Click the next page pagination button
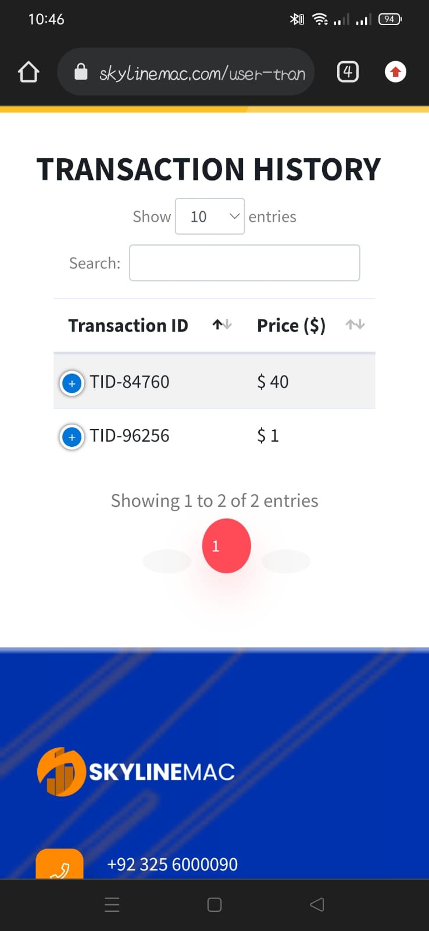Image resolution: width=429 pixels, height=931 pixels. click(x=287, y=561)
